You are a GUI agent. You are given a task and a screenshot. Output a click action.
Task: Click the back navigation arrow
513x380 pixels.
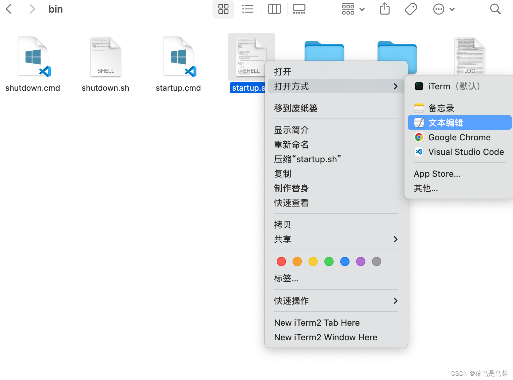coord(8,9)
